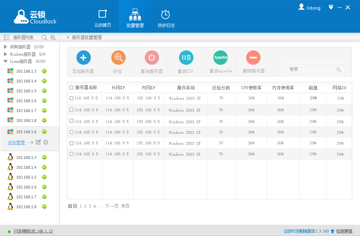Click the zoom-plus icon in server list header

click(53, 38)
